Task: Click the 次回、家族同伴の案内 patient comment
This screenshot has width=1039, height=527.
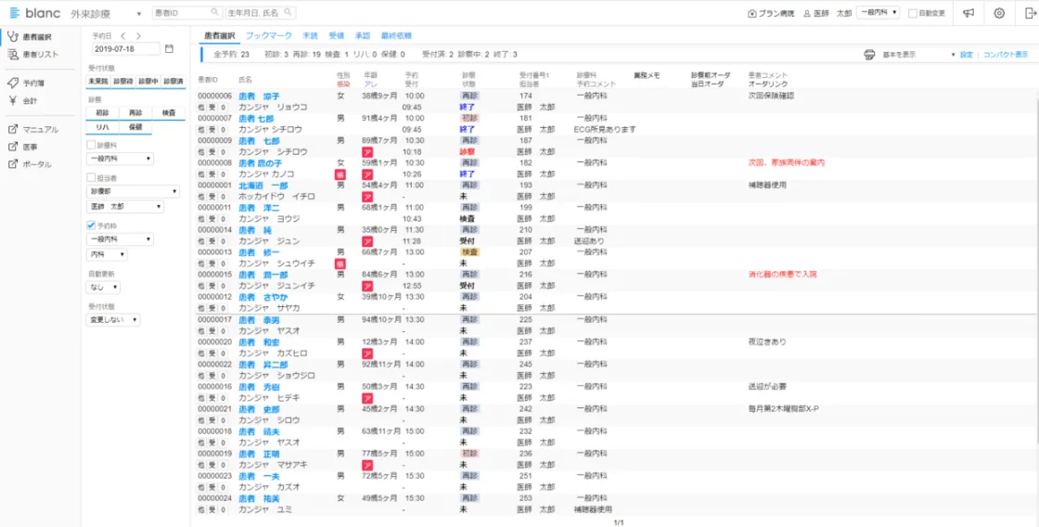Action: point(786,163)
